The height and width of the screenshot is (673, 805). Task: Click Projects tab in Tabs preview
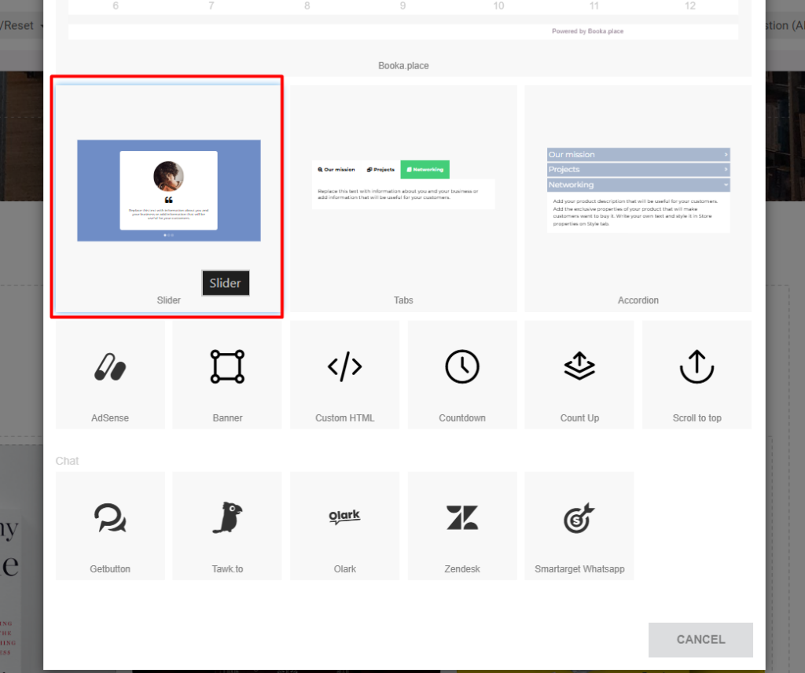coord(380,169)
